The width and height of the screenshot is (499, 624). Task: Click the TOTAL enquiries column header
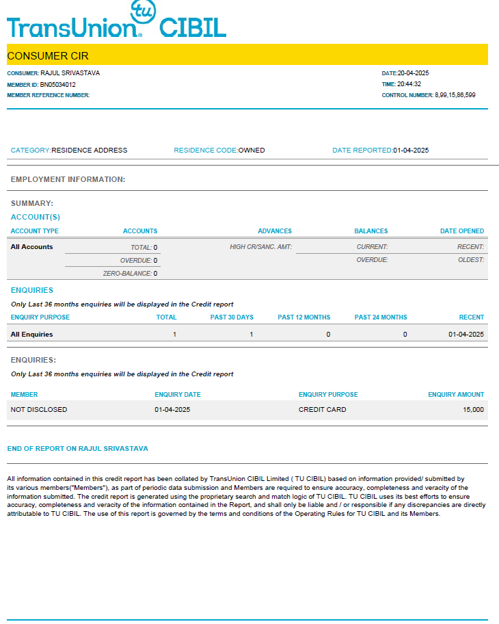click(166, 317)
